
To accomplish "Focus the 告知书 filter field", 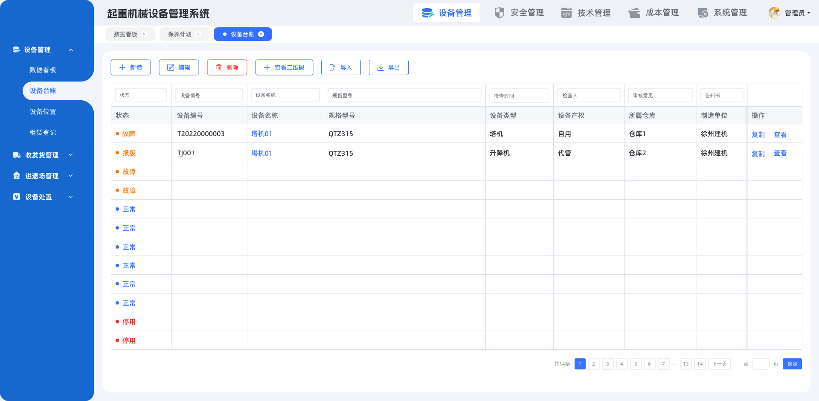I will pyautogui.click(x=722, y=95).
